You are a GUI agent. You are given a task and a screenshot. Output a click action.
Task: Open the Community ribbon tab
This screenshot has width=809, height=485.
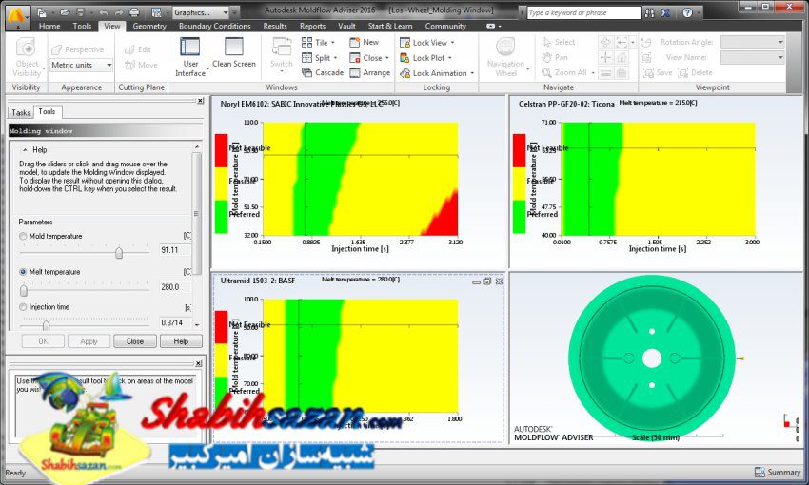click(445, 26)
